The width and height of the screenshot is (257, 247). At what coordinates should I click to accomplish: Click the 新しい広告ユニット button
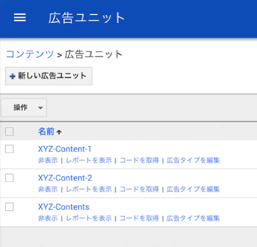49,76
